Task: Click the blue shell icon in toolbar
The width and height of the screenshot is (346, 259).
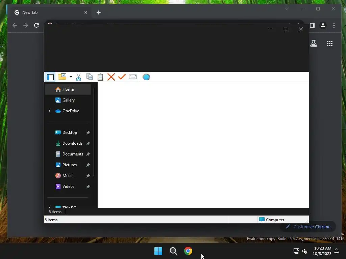Action: (146, 77)
